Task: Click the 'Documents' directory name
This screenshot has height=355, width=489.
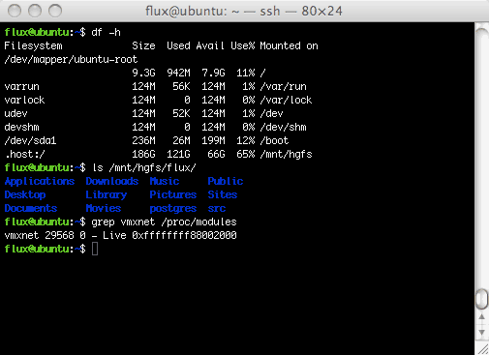Action: coord(31,208)
